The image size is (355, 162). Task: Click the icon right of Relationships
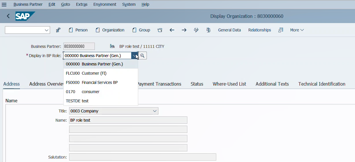[280, 30]
